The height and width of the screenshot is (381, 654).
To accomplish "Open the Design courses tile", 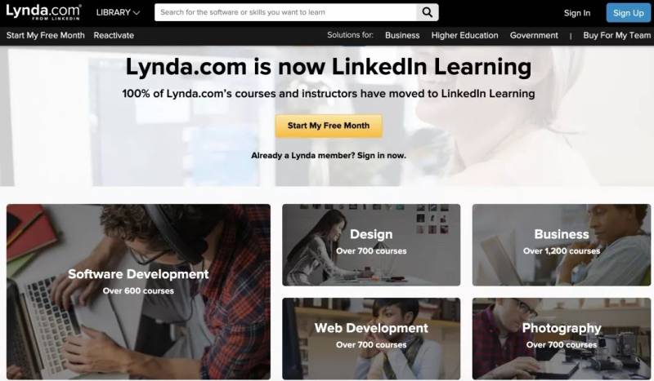I will [x=371, y=245].
